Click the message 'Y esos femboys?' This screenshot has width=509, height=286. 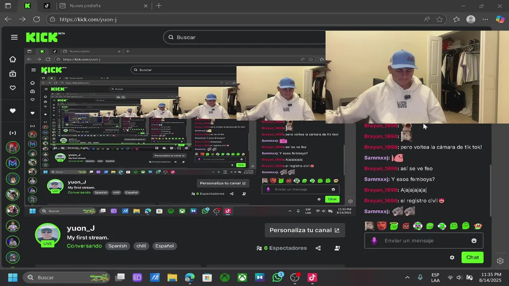(x=413, y=179)
